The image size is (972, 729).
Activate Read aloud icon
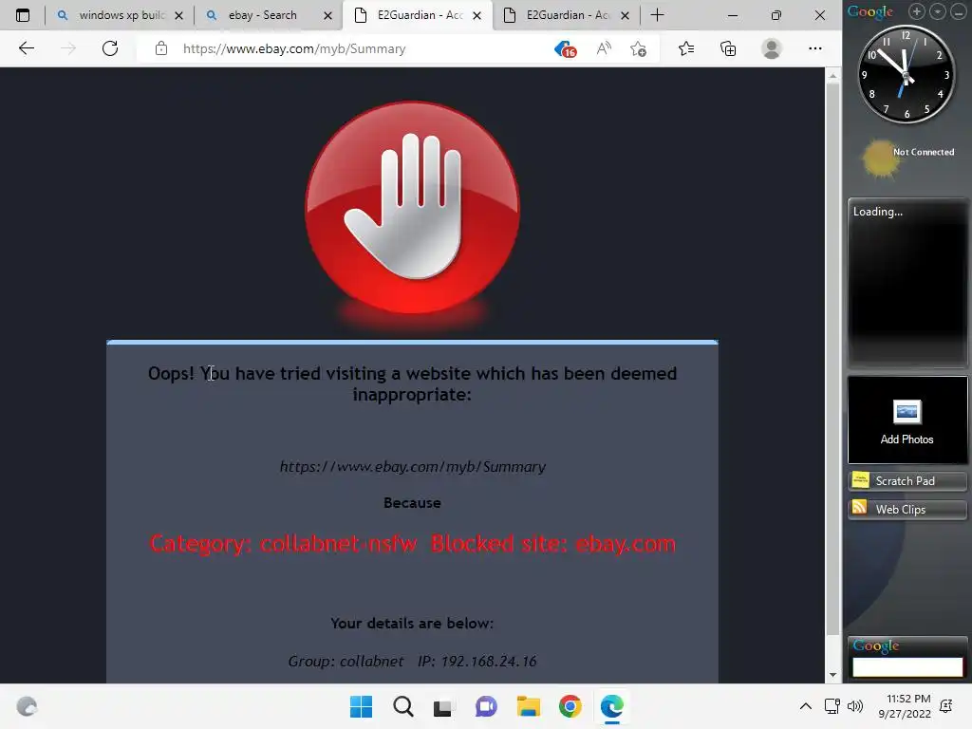(x=604, y=48)
